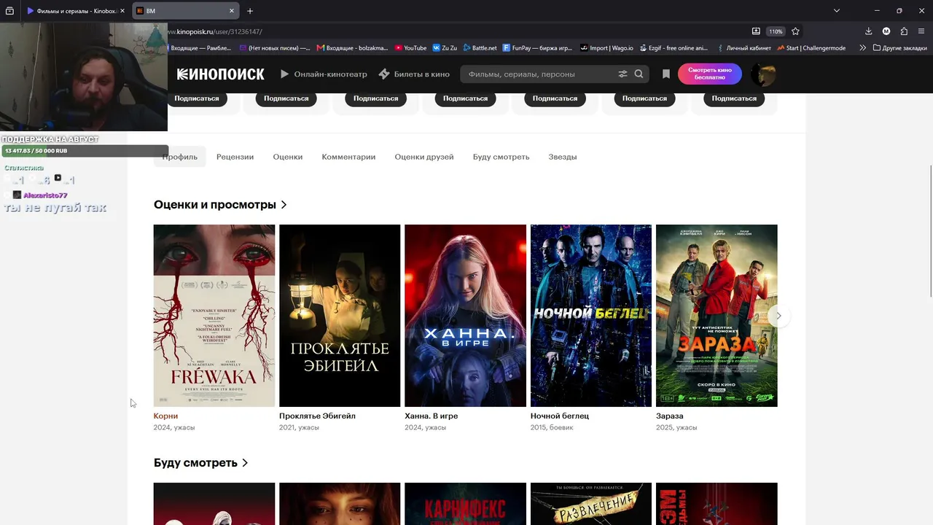Image resolution: width=933 pixels, height=525 pixels.
Task: Open the Ezgif bookmark
Action: (674, 48)
